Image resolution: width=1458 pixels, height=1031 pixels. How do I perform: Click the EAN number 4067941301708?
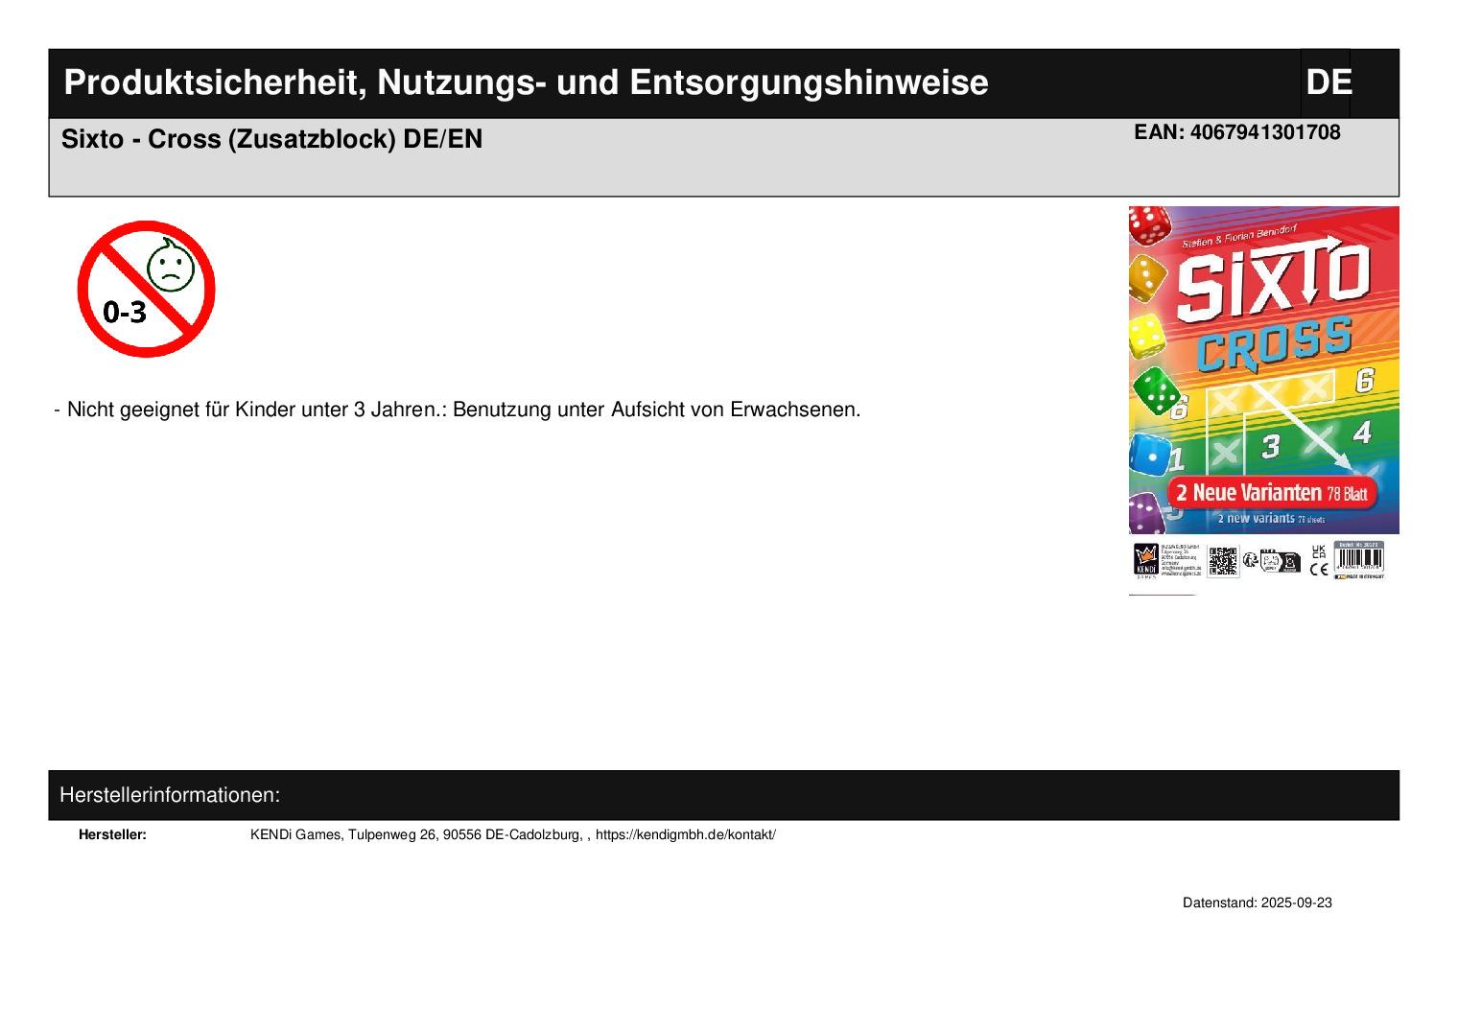tap(1236, 132)
